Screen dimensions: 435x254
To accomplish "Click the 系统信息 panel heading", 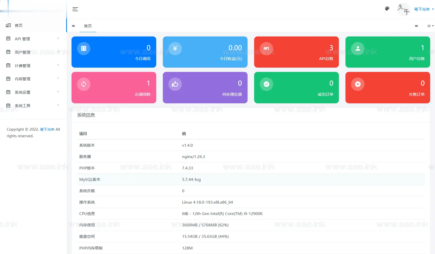I will [86, 115].
